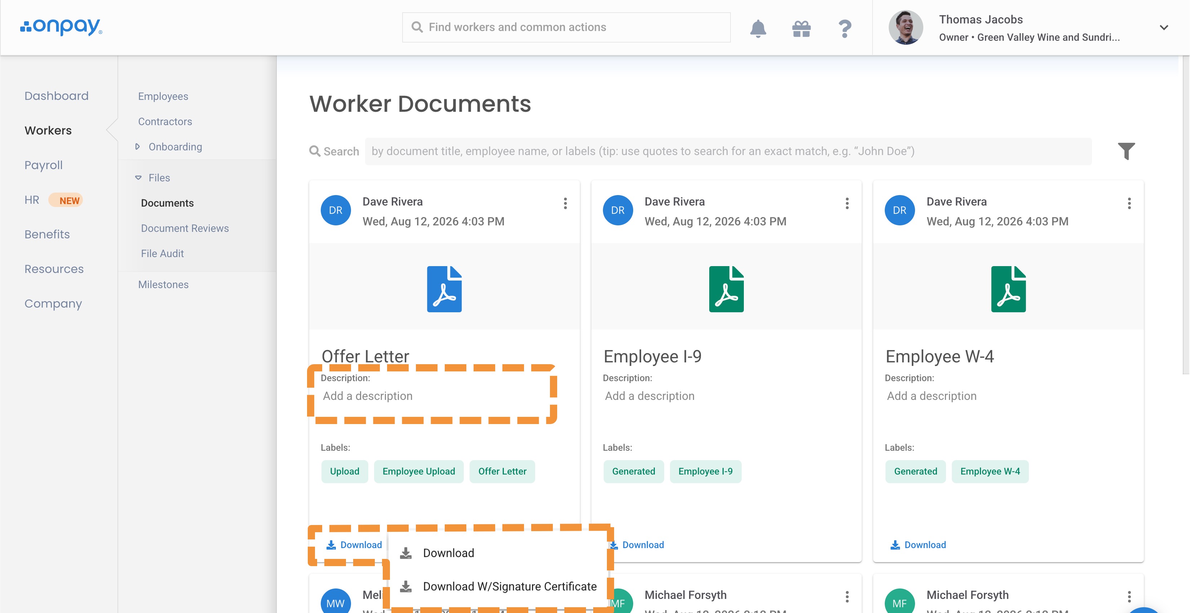
Task: Focus the document search input
Action: click(x=728, y=151)
